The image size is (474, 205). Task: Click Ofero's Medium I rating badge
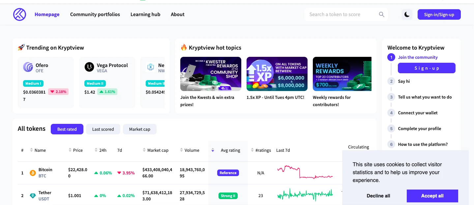(33, 83)
